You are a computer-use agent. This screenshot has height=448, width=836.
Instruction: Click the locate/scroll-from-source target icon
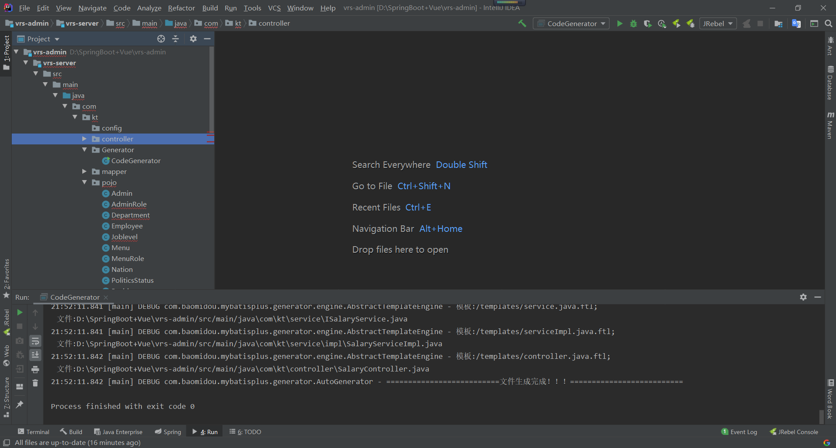pos(161,39)
